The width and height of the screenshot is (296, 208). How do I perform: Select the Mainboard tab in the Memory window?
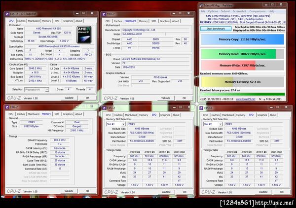tap(34, 114)
